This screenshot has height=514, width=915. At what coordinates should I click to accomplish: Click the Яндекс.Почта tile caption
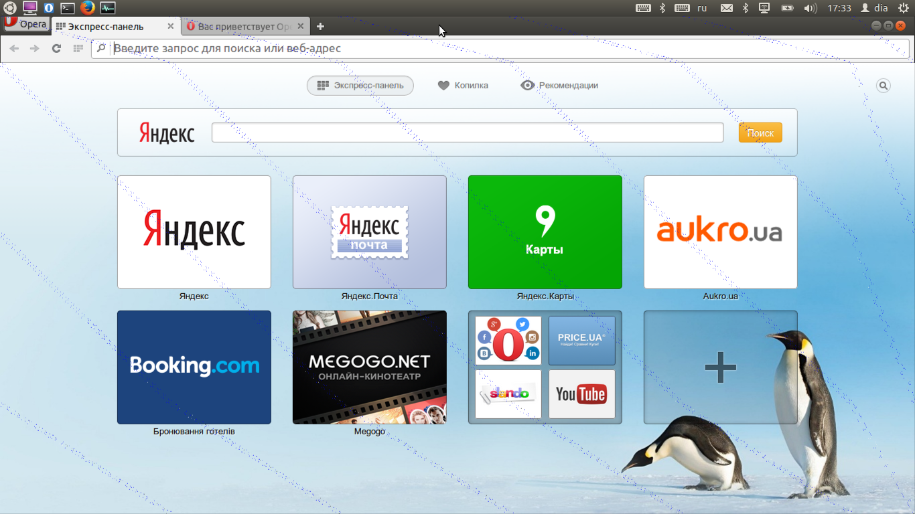point(370,296)
